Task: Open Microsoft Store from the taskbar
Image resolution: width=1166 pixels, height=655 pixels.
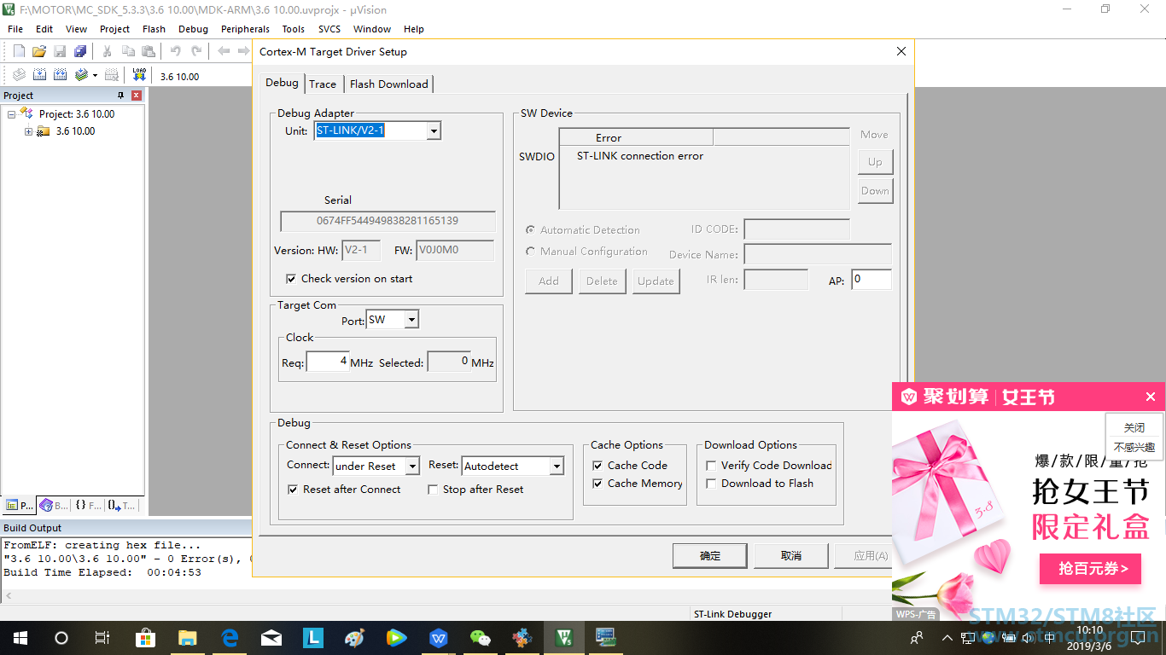Action: (145, 637)
